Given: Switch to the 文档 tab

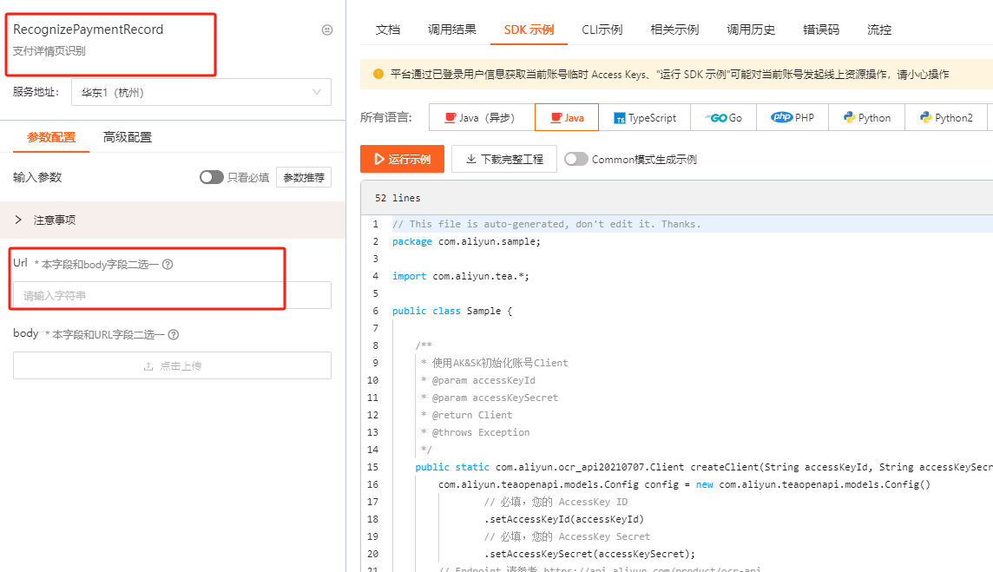Looking at the screenshot, I should (x=388, y=30).
